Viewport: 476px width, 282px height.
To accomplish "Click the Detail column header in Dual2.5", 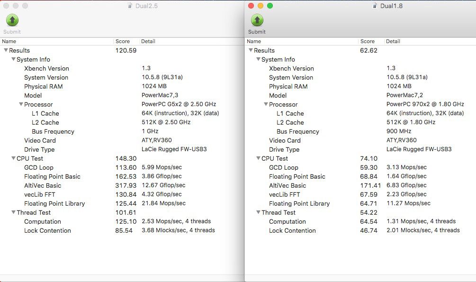I will [191, 41].
